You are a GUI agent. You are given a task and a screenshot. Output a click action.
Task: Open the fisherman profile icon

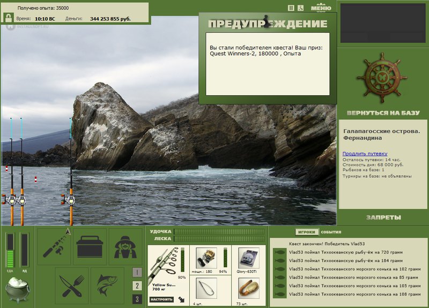coord(125,247)
